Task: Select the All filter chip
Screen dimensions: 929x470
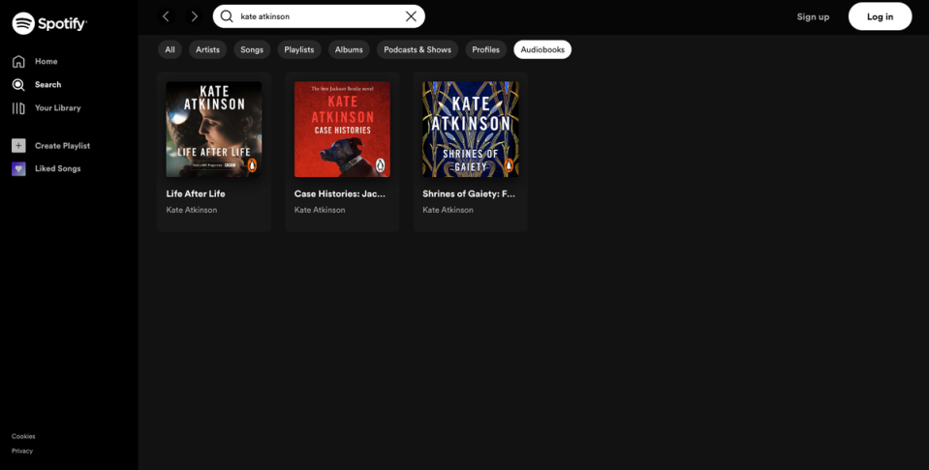Action: coord(170,49)
